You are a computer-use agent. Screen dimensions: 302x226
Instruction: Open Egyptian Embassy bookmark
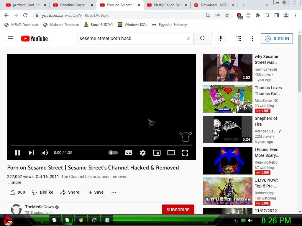coord(169,25)
